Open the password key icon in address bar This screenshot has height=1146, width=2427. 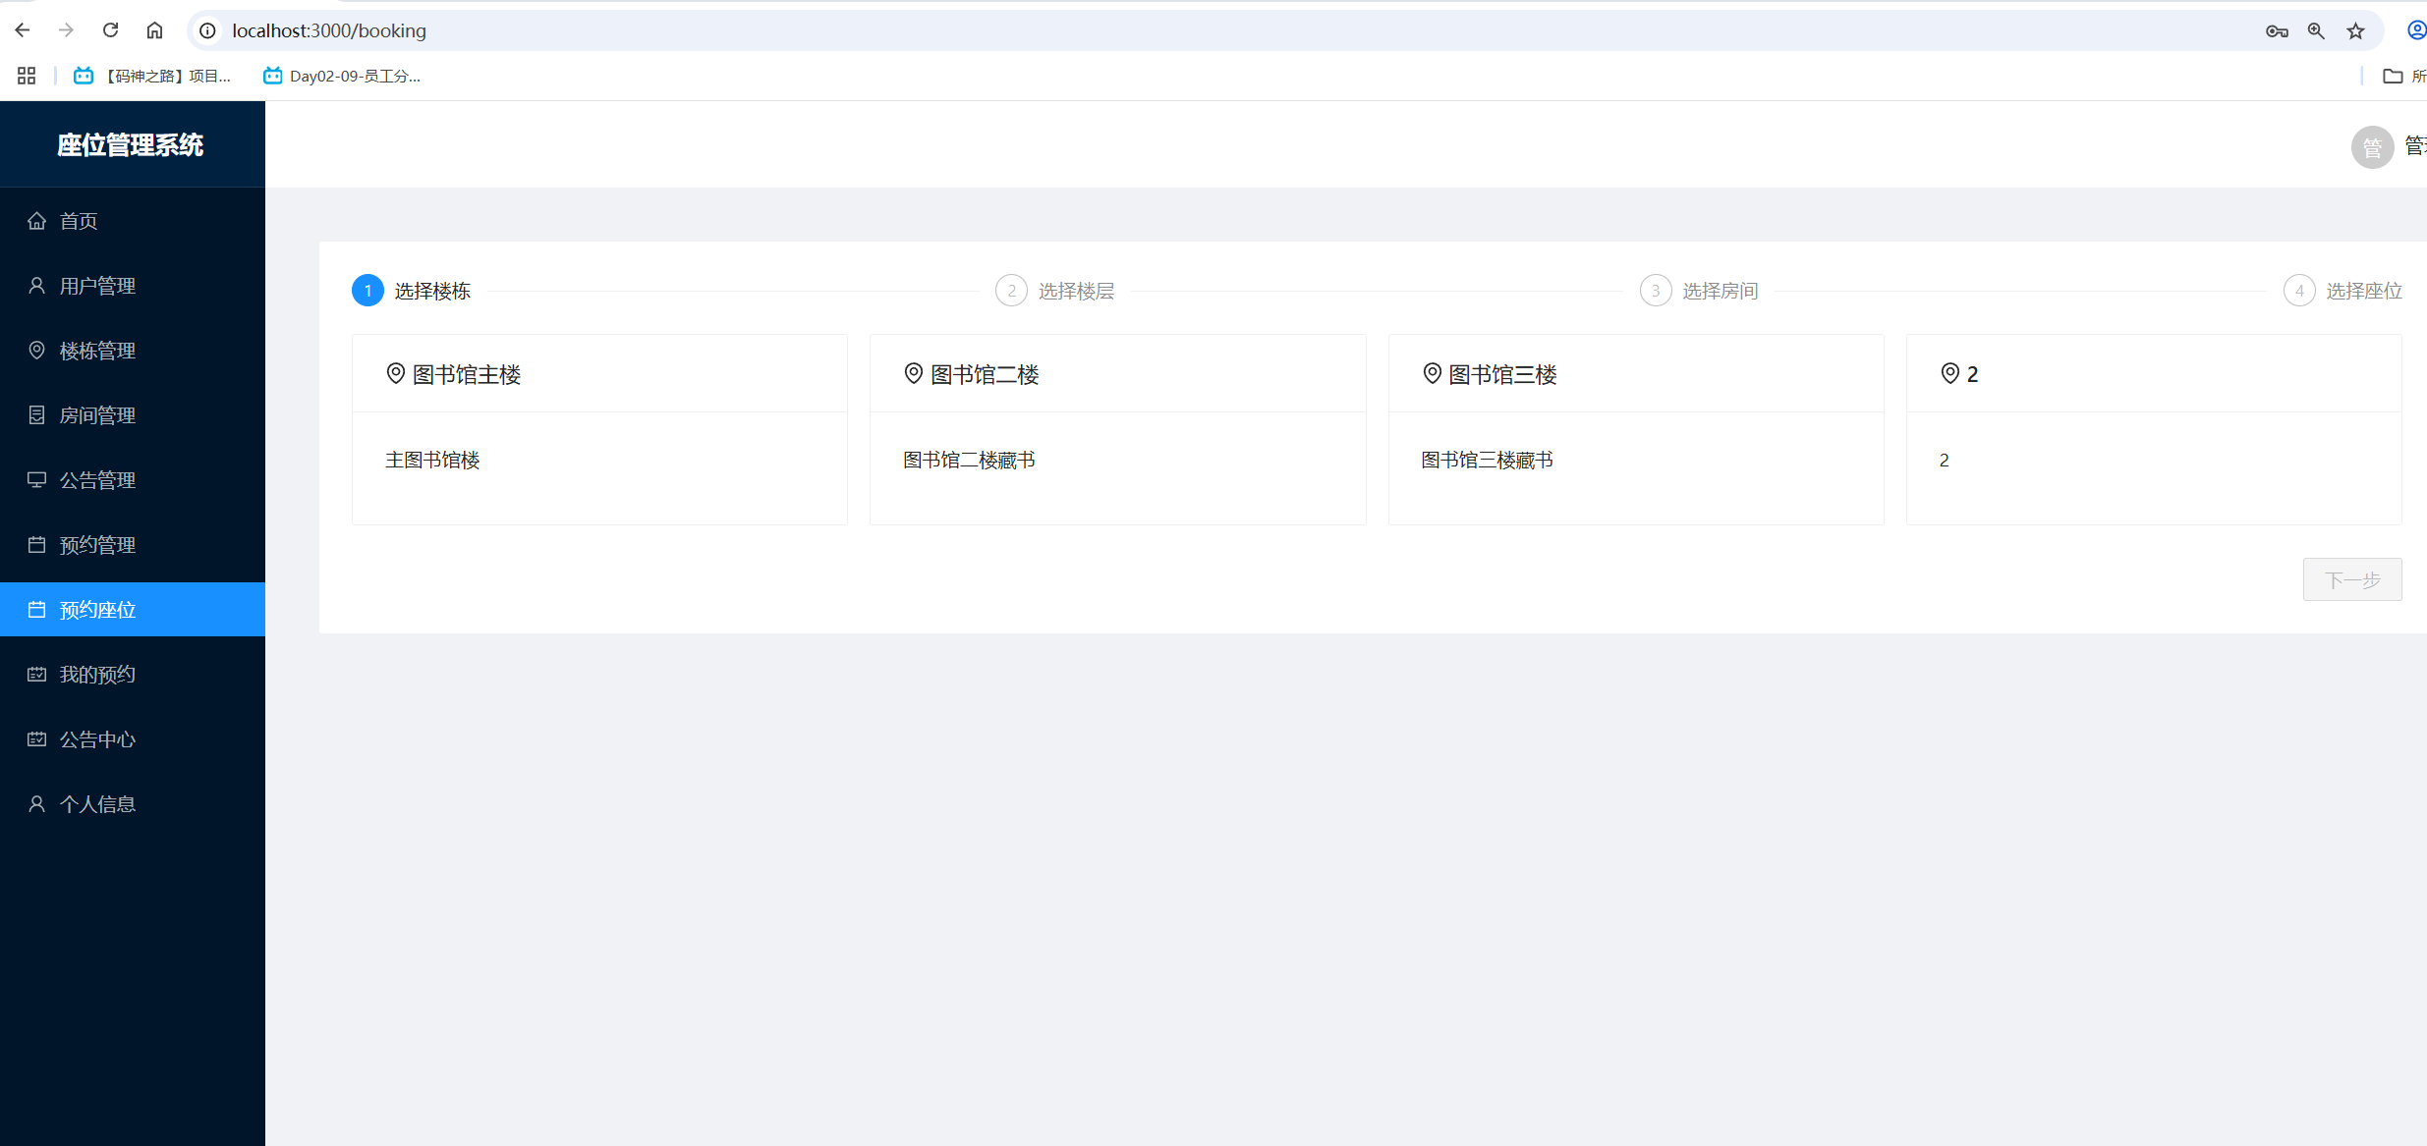click(2277, 31)
